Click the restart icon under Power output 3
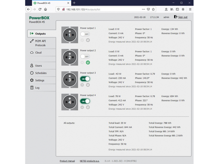The height and width of the screenshot is (164, 219). pyautogui.click(x=82, y=85)
